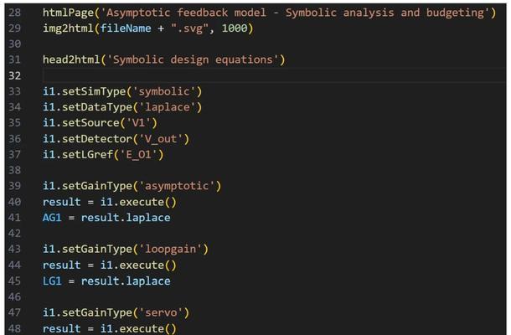Click head2html on line 31
This screenshot has width=511, height=335.
tap(72, 59)
